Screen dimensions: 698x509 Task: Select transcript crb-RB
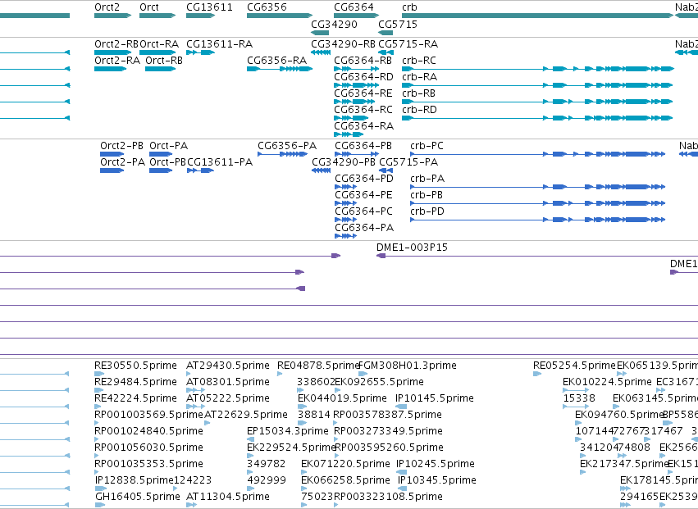(x=418, y=93)
